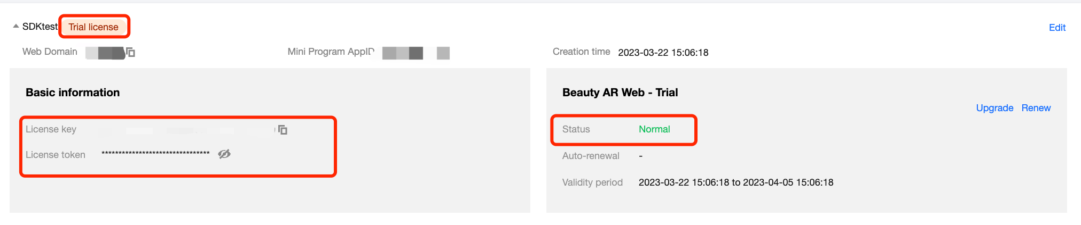The height and width of the screenshot is (225, 1081).
Task: Click the License token label
Action: pyautogui.click(x=56, y=155)
